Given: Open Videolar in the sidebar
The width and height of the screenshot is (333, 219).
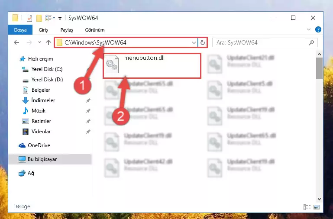Looking at the screenshot, I should click(x=36, y=132).
